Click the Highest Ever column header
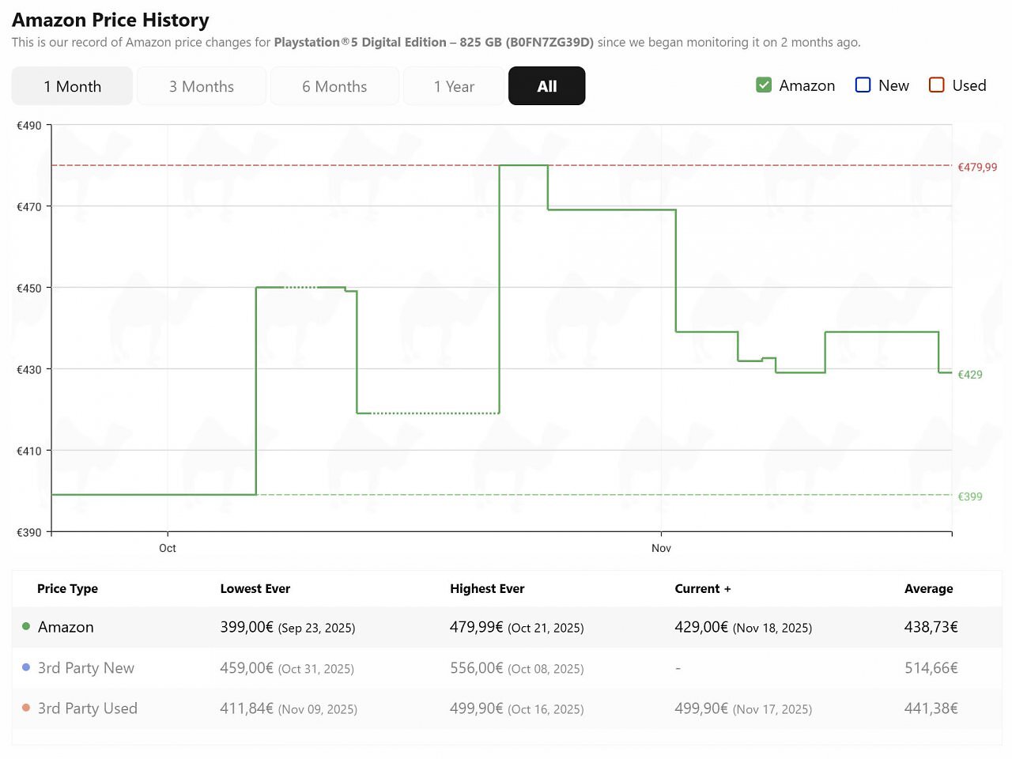This screenshot has width=1012, height=759. coord(487,588)
